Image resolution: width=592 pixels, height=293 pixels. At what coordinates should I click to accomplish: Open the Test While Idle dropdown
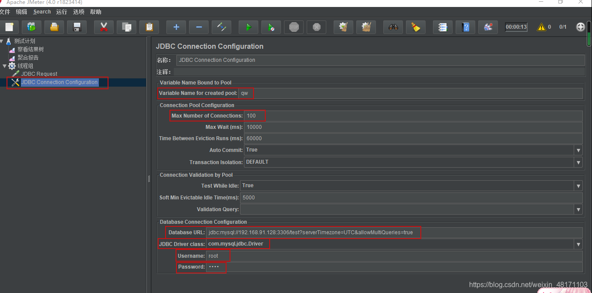pos(578,186)
